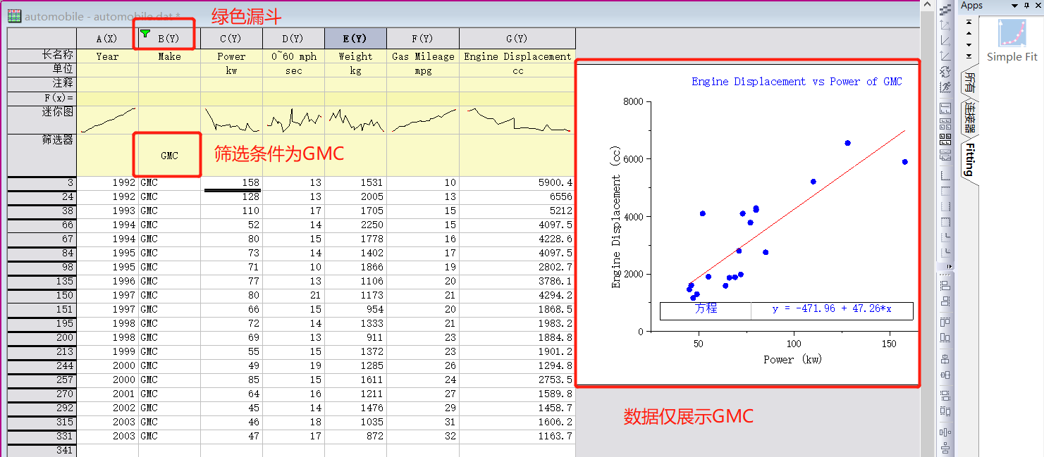The width and height of the screenshot is (1044, 457).
Task: Select column header G(Y)
Action: pyautogui.click(x=517, y=39)
